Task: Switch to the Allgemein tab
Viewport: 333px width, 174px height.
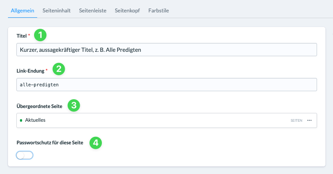Action: coord(23,11)
